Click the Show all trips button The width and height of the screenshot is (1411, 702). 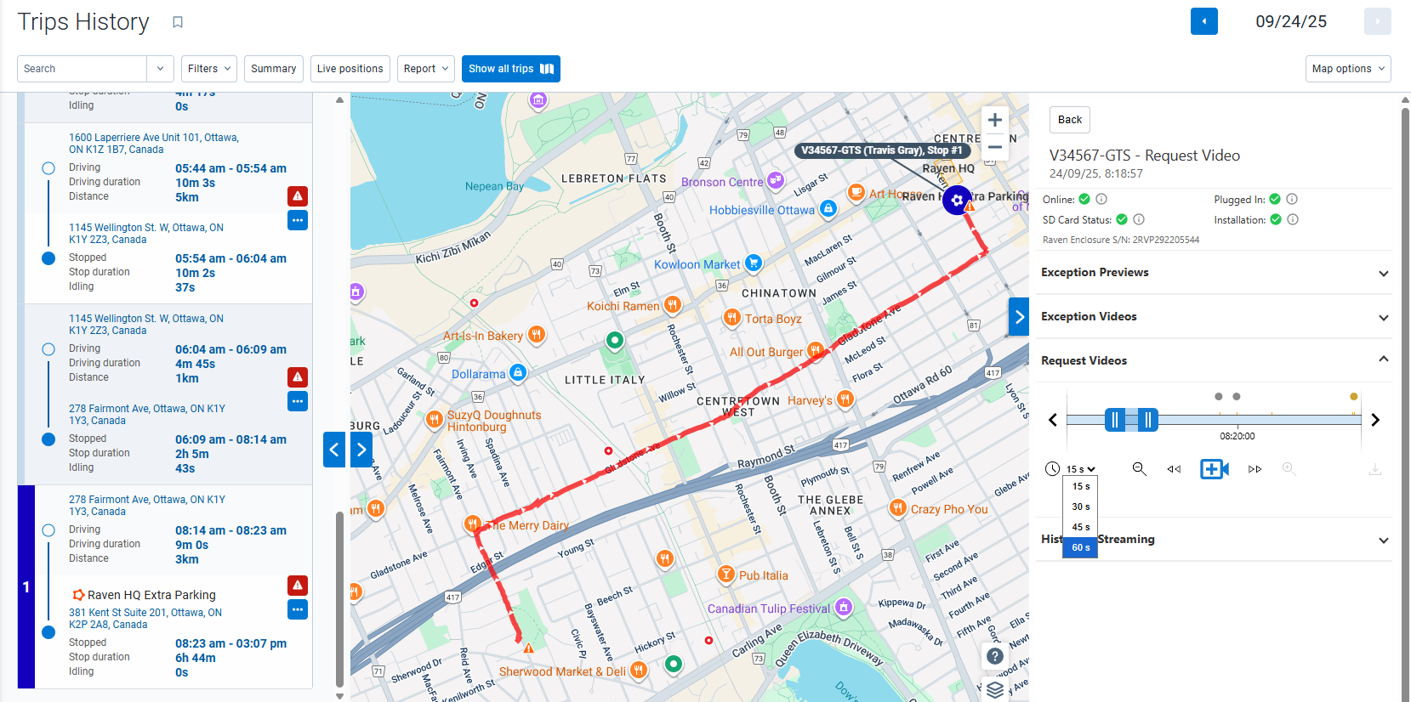(511, 69)
